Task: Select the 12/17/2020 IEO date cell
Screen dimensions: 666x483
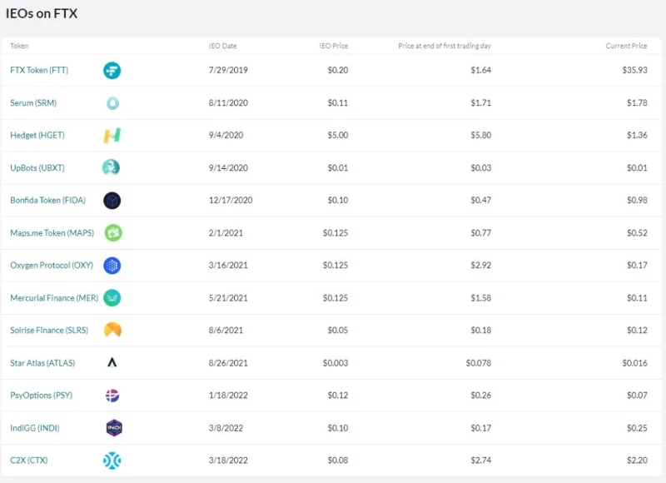Action: tap(231, 200)
